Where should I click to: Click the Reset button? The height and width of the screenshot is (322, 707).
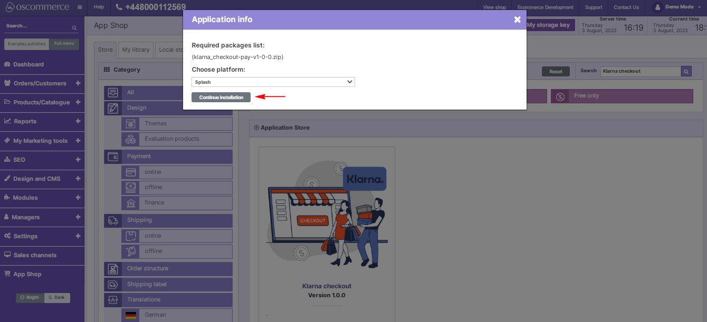click(x=556, y=72)
